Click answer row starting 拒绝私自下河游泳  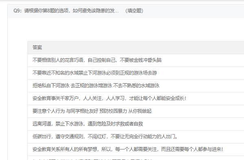(x=136, y=86)
